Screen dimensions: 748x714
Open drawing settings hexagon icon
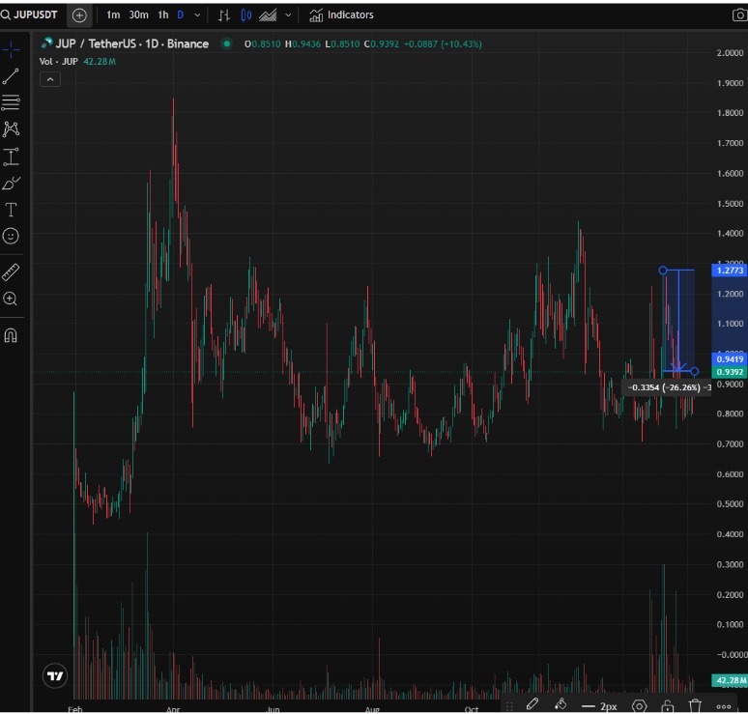click(639, 705)
